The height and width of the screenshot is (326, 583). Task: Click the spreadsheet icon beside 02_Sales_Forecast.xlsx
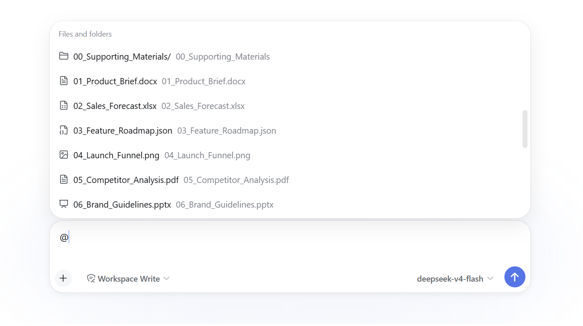(x=63, y=105)
